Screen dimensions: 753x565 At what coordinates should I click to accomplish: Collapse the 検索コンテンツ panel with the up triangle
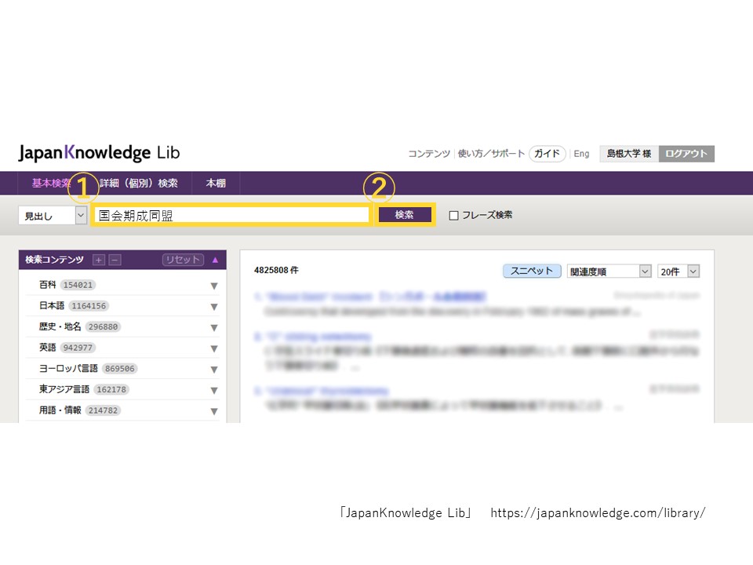(215, 260)
